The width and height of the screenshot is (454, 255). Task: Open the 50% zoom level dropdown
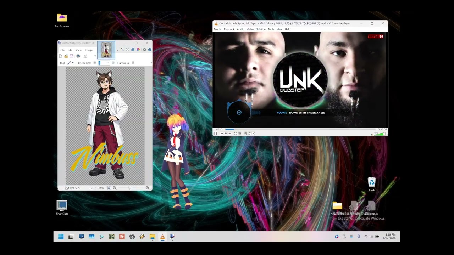[101, 188]
